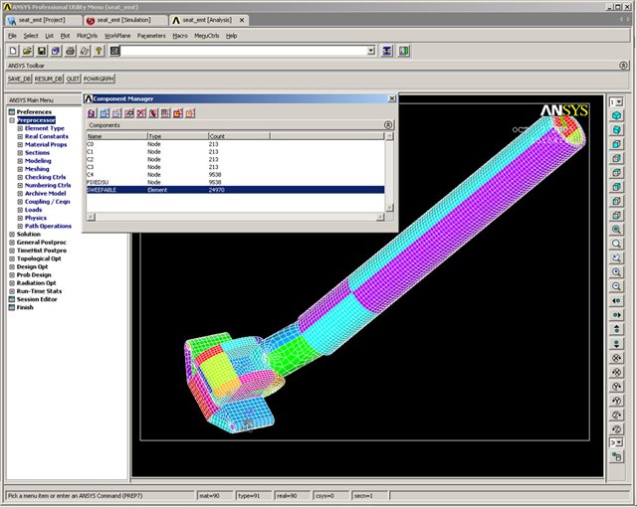This screenshot has height=508, width=637.
Task: Click the Open ANSYS File folder icon
Action: 27,51
